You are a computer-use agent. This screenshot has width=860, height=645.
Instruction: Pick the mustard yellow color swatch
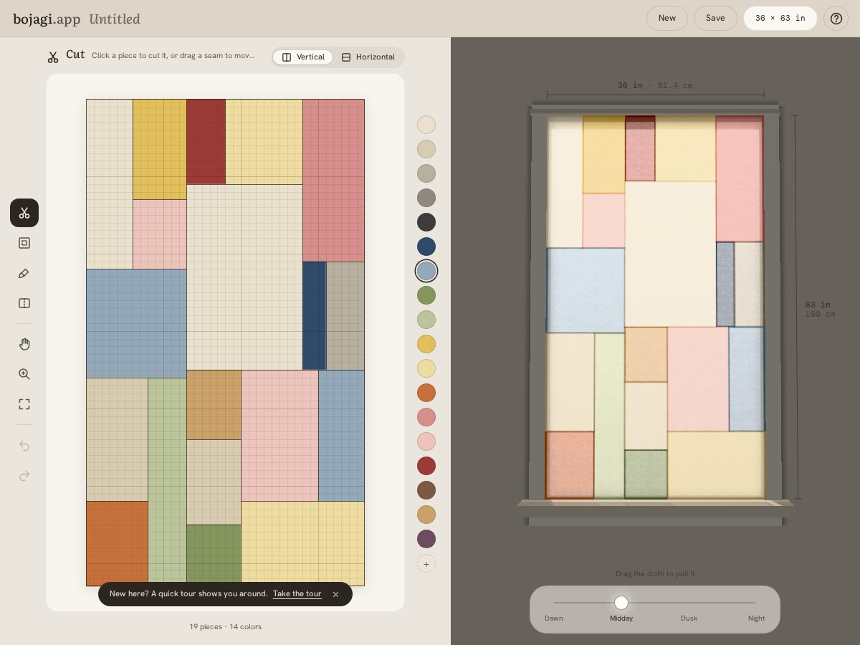click(x=426, y=344)
